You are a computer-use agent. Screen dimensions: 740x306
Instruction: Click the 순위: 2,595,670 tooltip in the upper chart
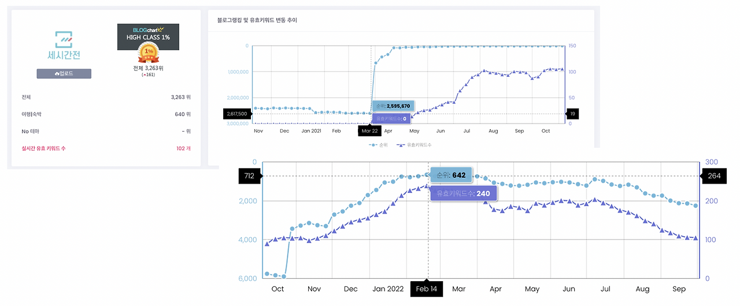coord(393,106)
